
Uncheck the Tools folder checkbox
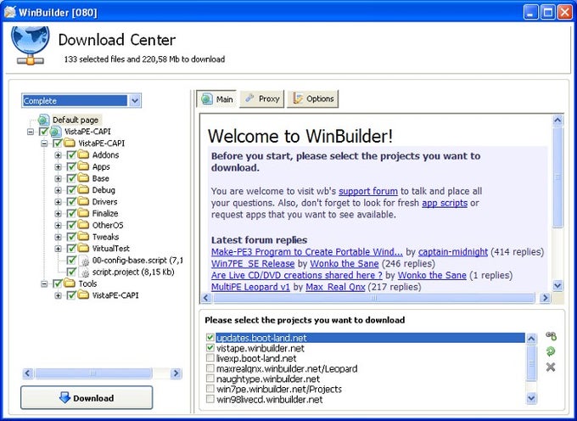[58, 283]
